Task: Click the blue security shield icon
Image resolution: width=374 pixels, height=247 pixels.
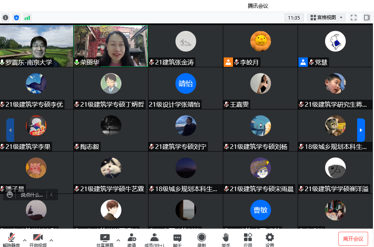Action: click(x=16, y=18)
